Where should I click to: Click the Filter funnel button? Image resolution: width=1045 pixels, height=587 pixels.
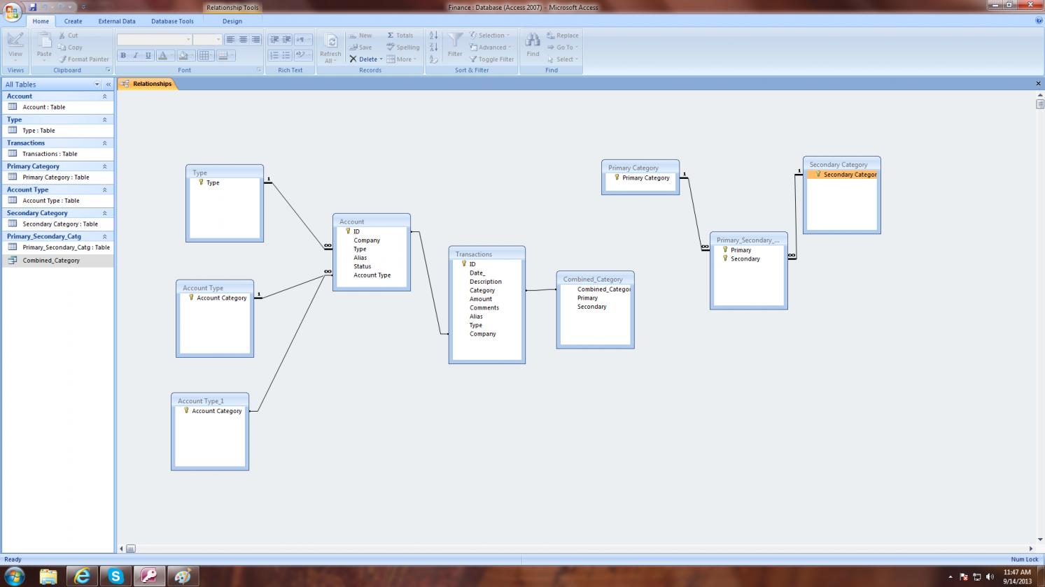click(x=455, y=45)
